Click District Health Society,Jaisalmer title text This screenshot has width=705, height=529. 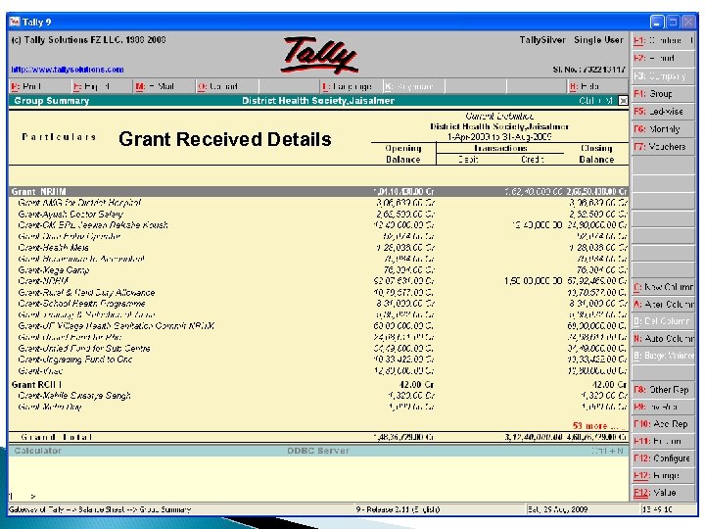318,101
